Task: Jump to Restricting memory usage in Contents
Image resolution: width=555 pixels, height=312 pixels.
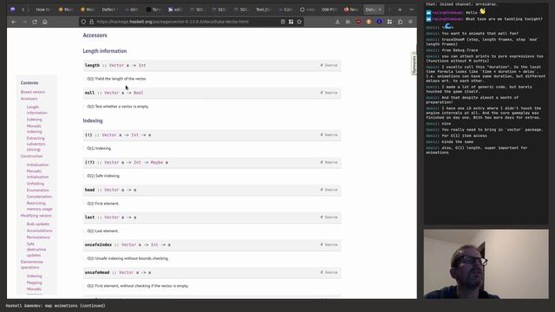Action: [39, 206]
